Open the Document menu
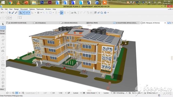 24,9
